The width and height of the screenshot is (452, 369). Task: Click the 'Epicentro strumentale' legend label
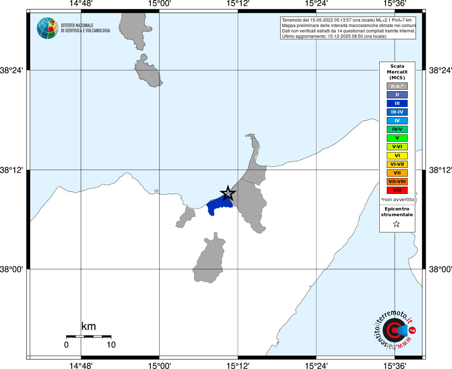(397, 212)
